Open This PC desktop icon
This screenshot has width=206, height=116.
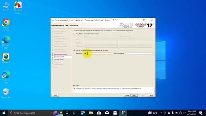coord(6,6)
